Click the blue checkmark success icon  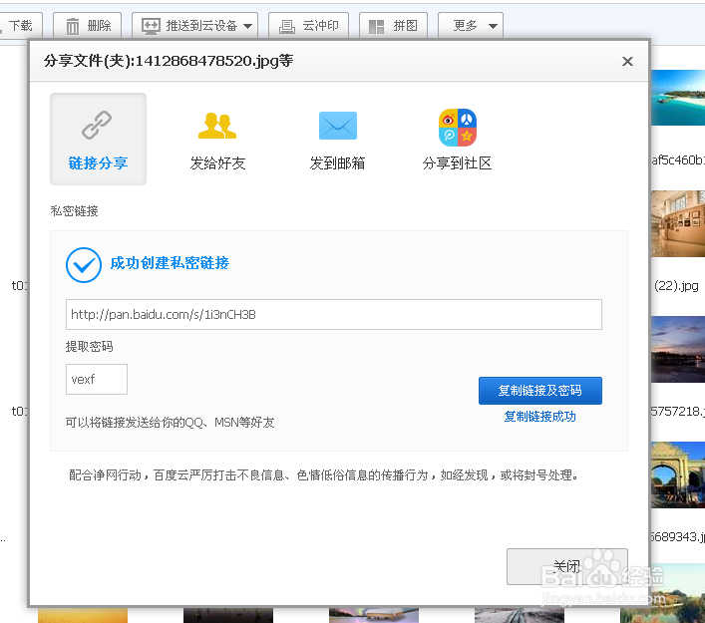(84, 265)
